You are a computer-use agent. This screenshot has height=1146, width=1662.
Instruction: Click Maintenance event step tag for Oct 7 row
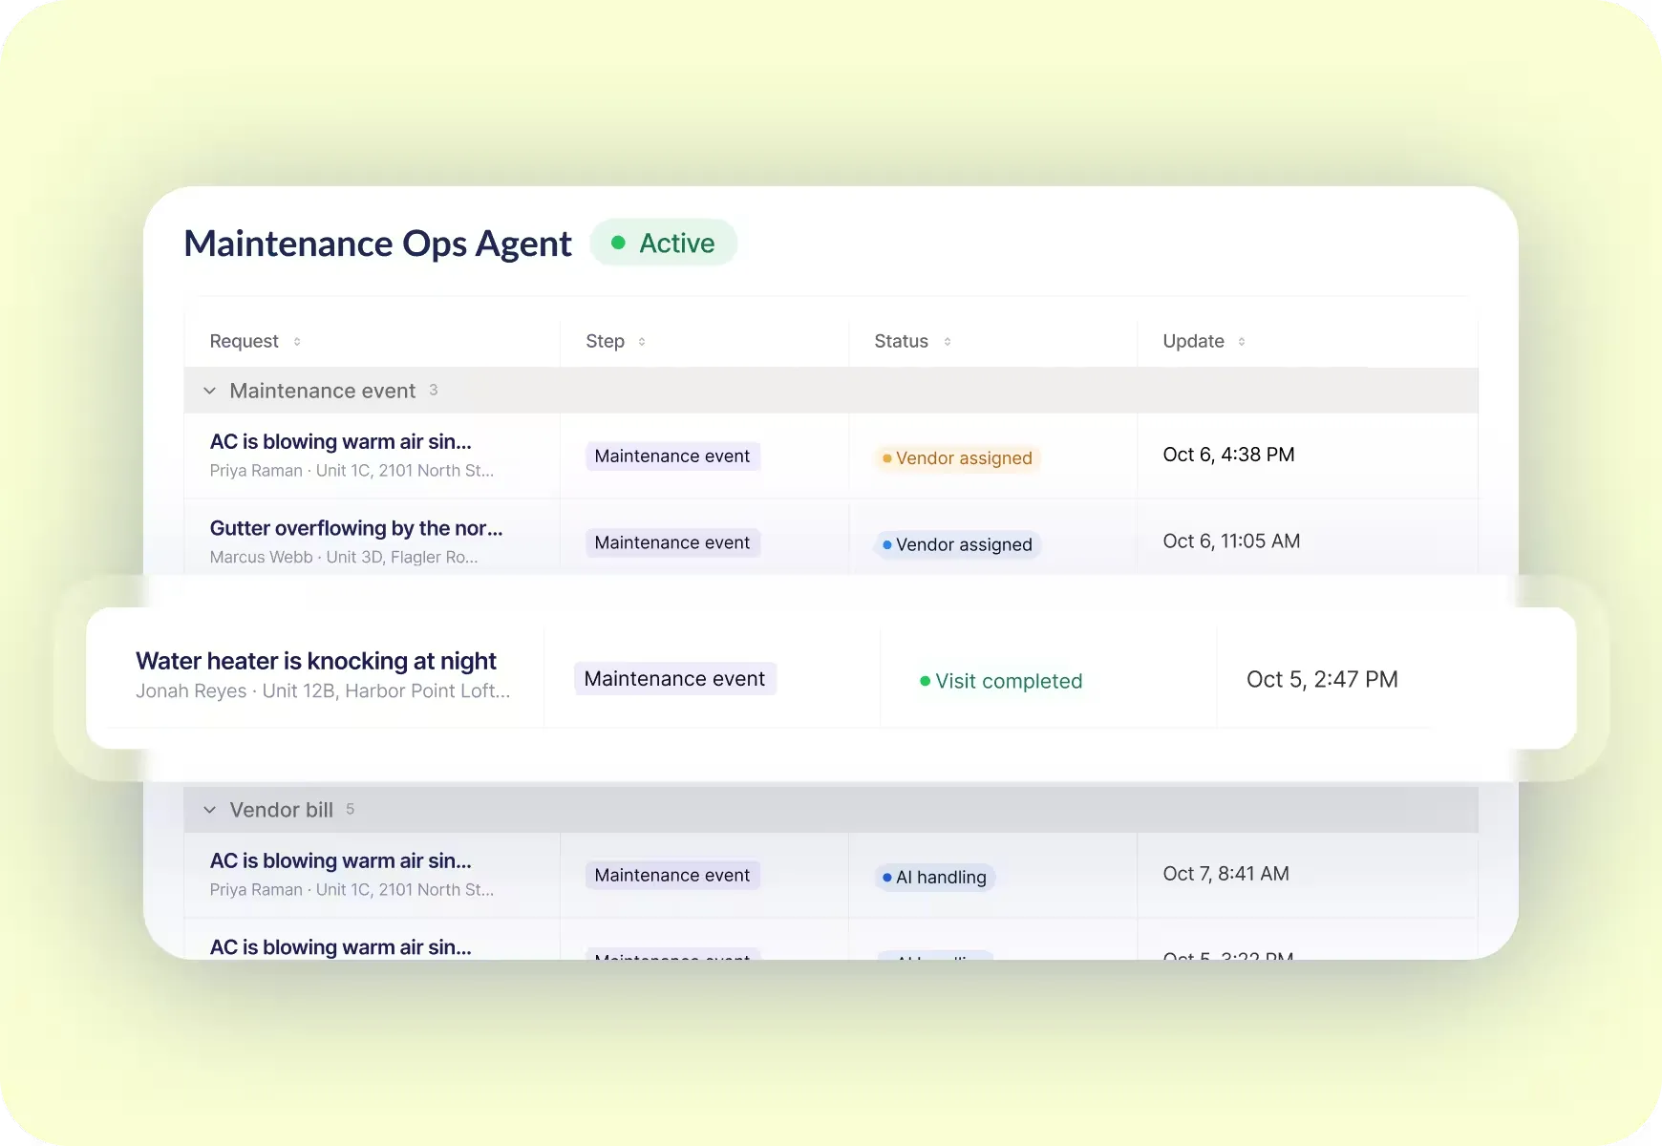point(672,875)
